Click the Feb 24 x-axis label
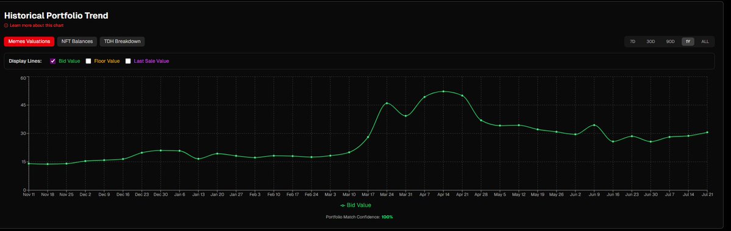 (312, 194)
